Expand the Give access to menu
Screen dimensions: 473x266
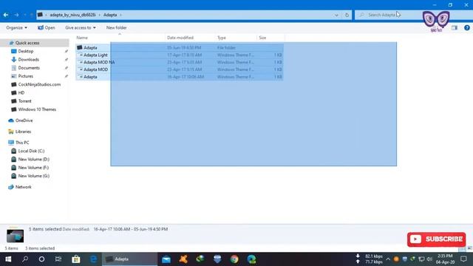point(81,27)
